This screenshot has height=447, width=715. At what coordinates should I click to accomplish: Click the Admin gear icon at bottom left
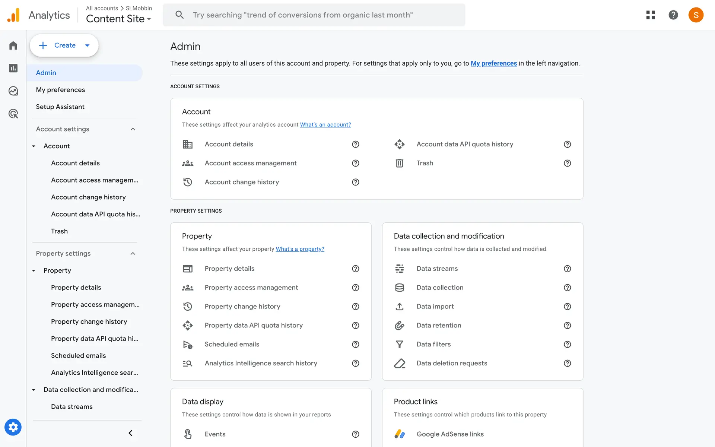click(13, 427)
